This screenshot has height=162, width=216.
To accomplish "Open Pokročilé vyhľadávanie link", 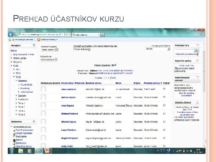I will pos(186,54).
